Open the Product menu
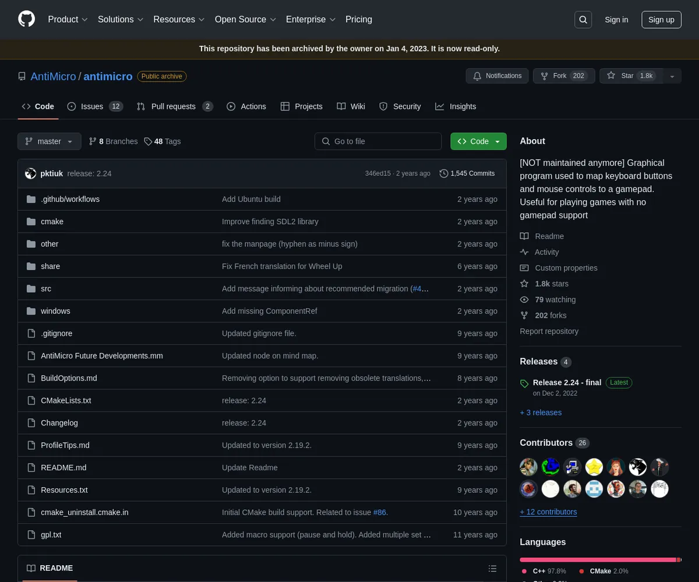 point(68,19)
